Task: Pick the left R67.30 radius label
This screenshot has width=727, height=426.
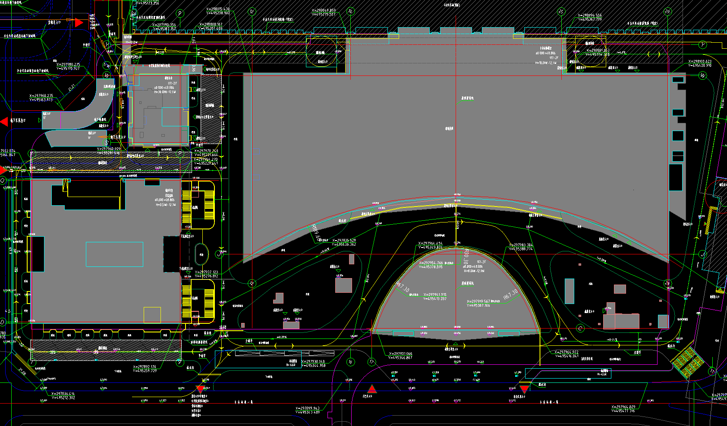Action: pos(402,287)
